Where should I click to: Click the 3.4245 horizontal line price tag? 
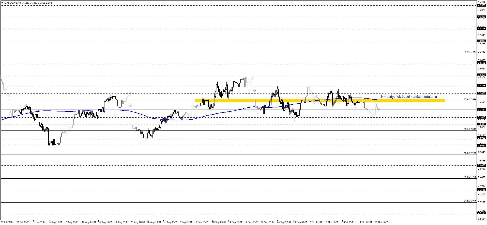482,85
